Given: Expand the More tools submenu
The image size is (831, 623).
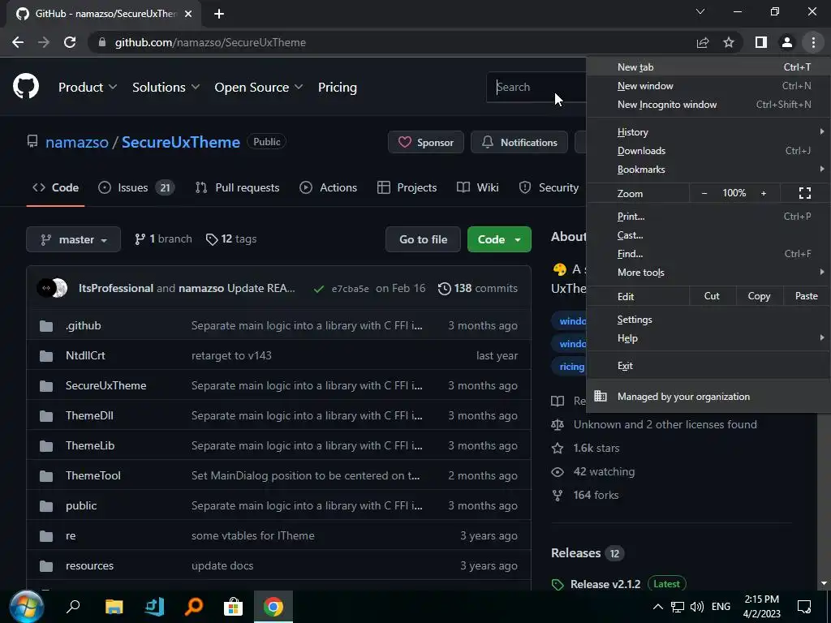Looking at the screenshot, I should (708, 273).
